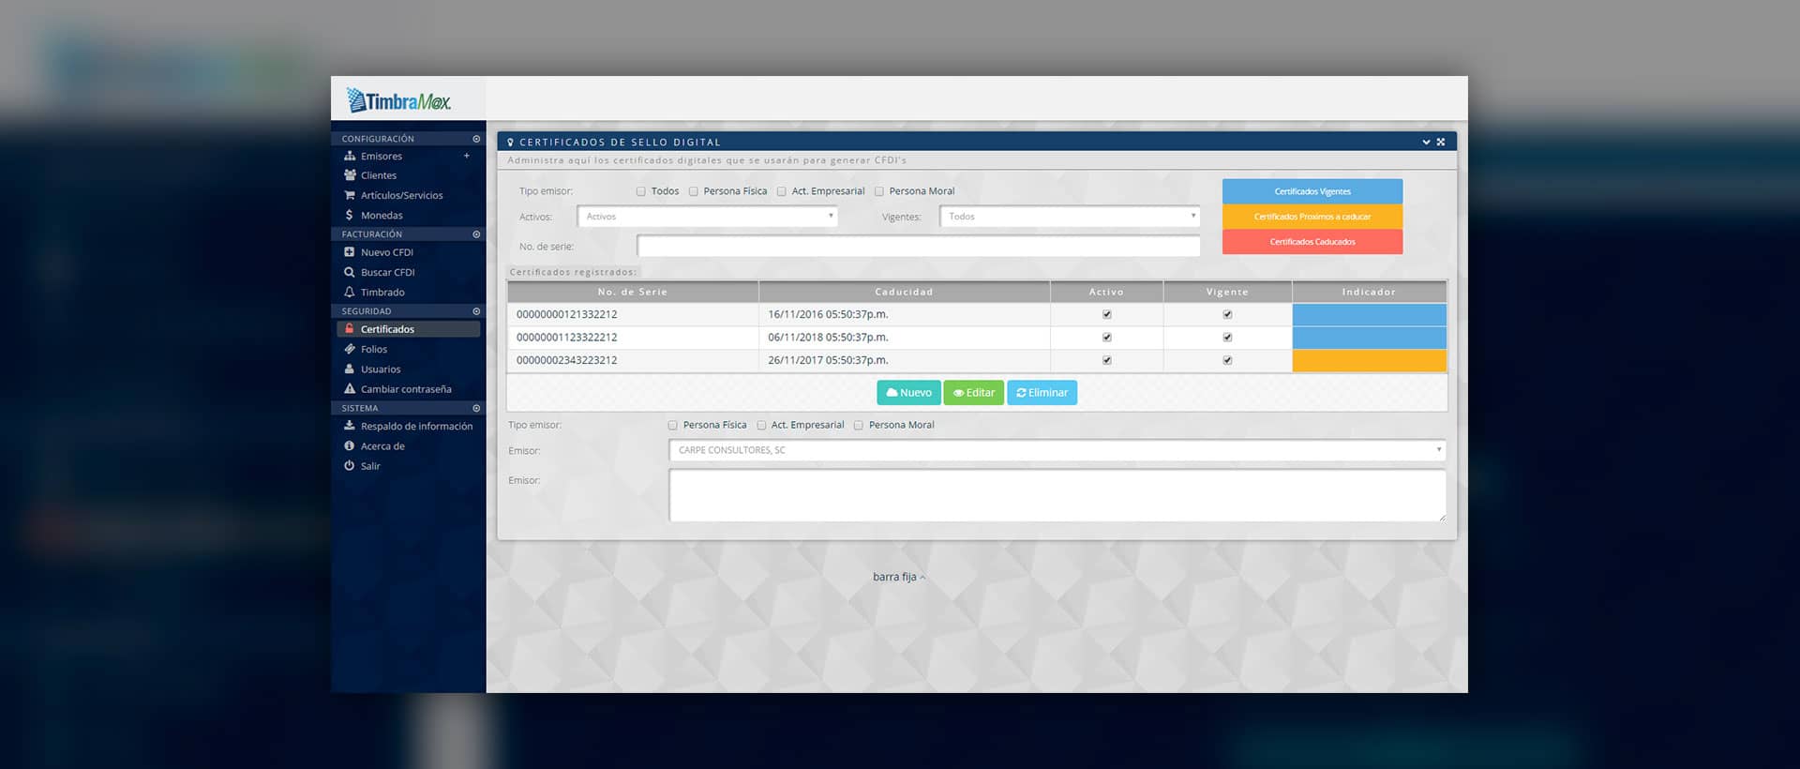The image size is (1800, 769).
Task: Open the Folios menu item
Action: point(374,349)
